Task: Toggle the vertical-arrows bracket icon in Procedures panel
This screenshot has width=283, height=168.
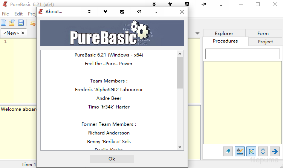Action: click(x=251, y=151)
